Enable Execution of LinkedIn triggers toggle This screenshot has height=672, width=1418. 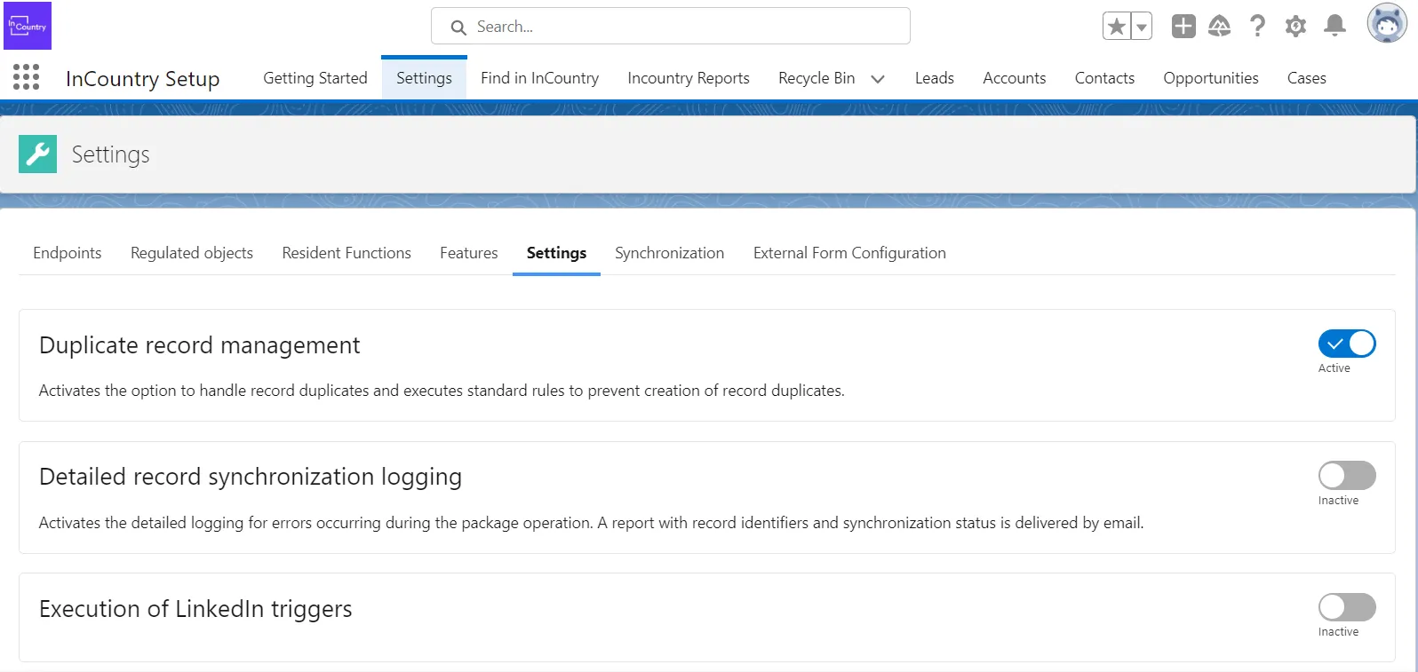coord(1346,607)
